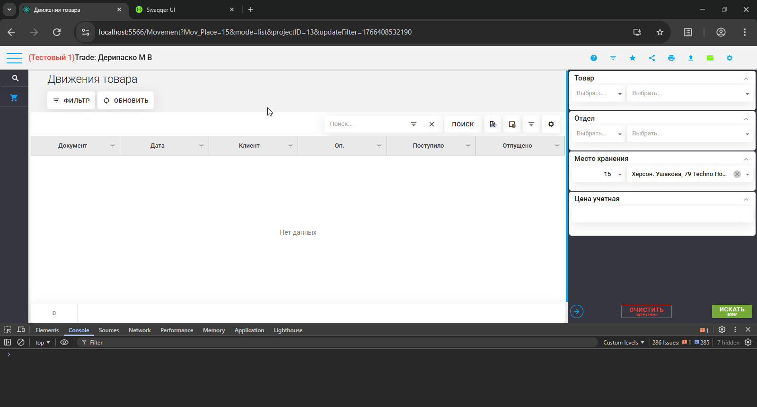
Task: Activate DevTools inspect element picker
Action: pyautogui.click(x=8, y=330)
